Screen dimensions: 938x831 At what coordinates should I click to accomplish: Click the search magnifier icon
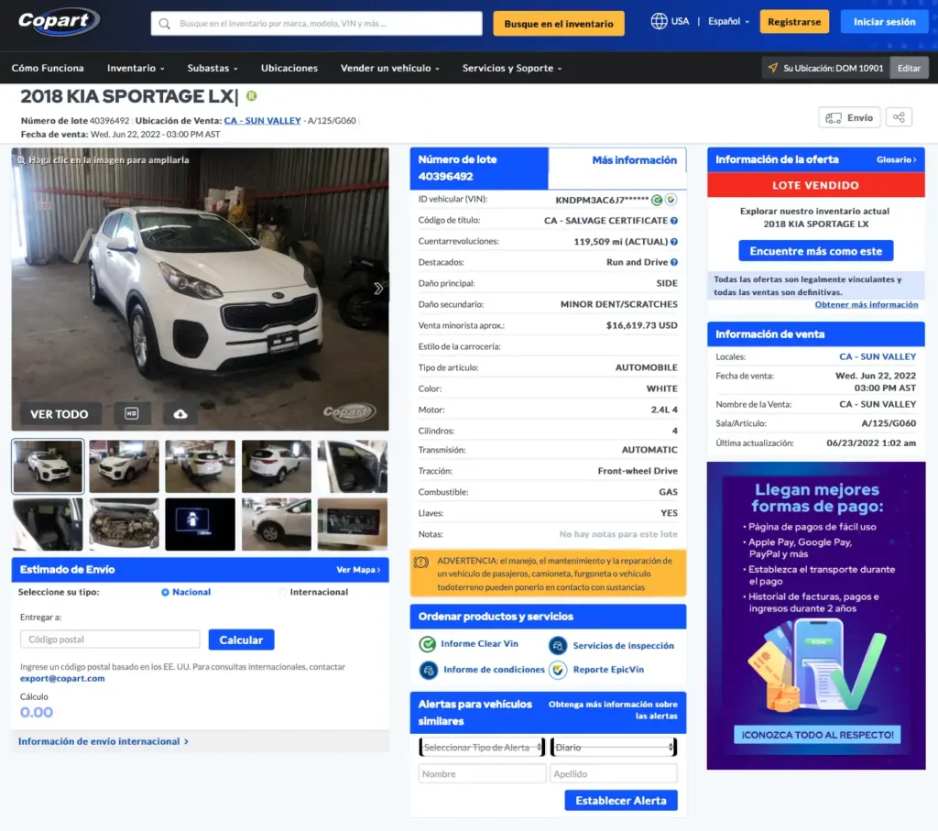165,23
